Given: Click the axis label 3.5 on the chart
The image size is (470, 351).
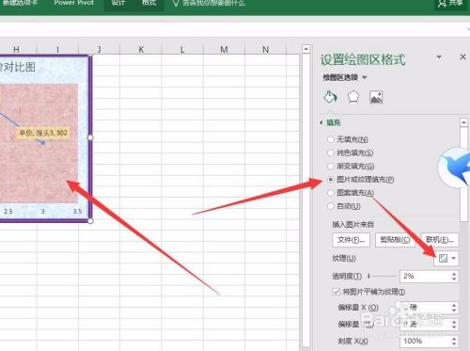Looking at the screenshot, I should (77, 211).
